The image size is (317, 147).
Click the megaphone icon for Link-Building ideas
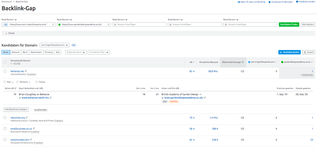239,2
